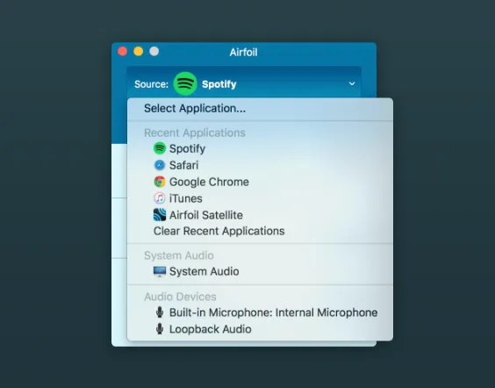Choose System Audio source entry

(260, 271)
